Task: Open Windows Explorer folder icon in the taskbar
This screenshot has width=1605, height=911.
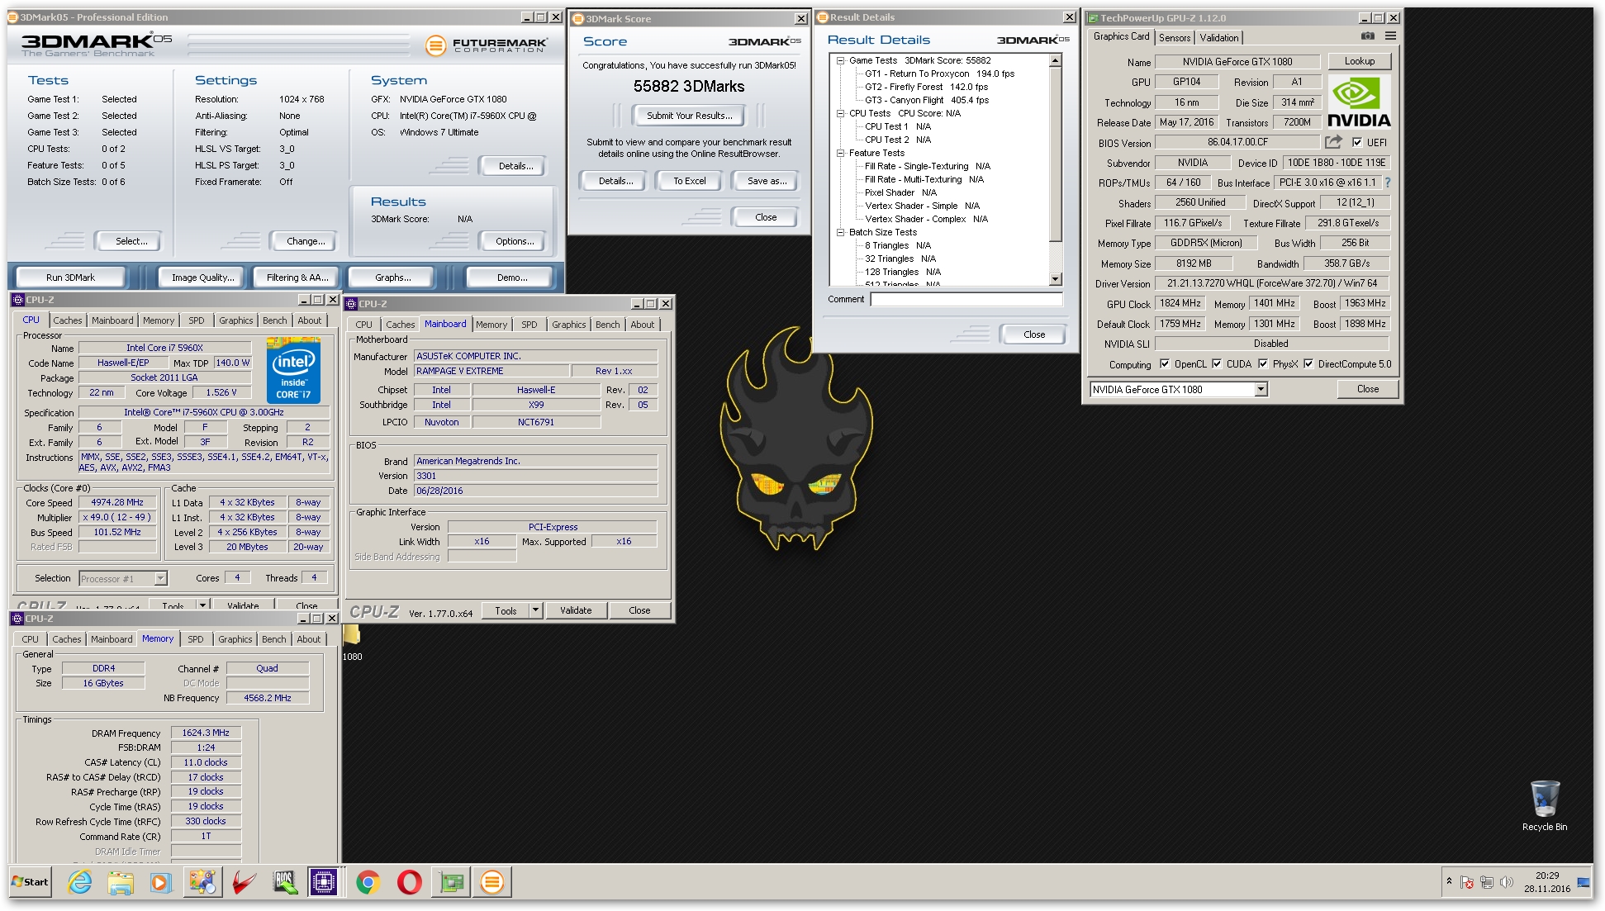Action: pos(121,882)
